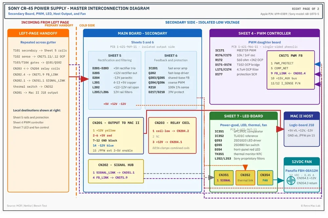Click '1 +12V yellow' pin entry
328x218 pixels.
(104, 130)
